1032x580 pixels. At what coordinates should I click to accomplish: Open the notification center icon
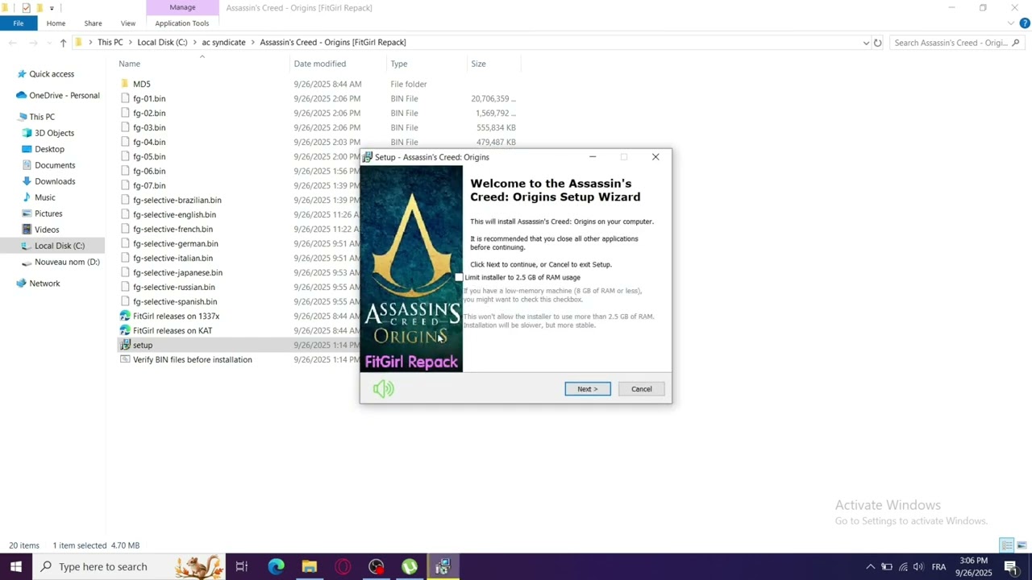pyautogui.click(x=1011, y=567)
